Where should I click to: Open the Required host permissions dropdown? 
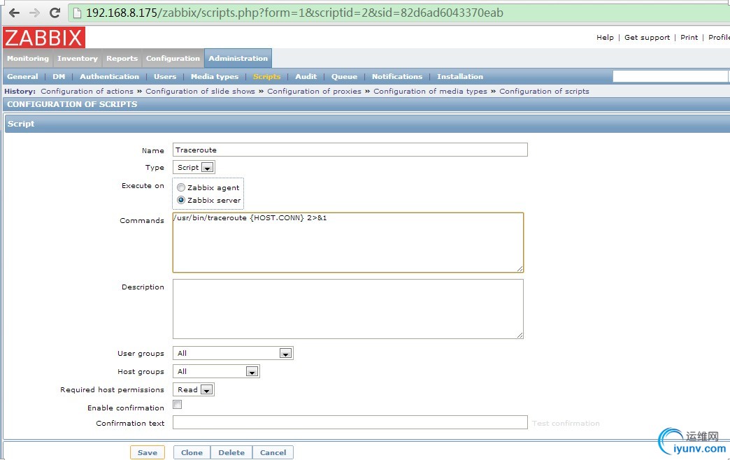pos(193,389)
